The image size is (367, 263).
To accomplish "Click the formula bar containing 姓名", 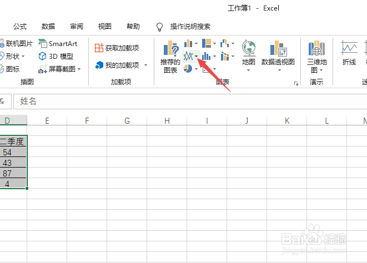I will point(190,102).
